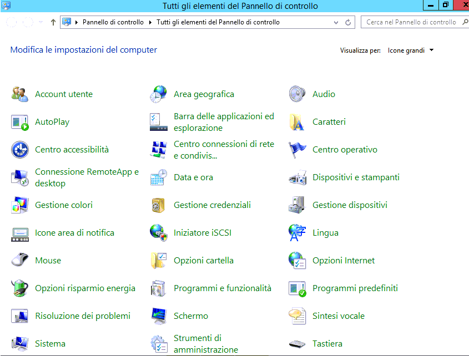469x356 pixels.
Task: Restore down the Control Panel window
Action: click(x=446, y=6)
